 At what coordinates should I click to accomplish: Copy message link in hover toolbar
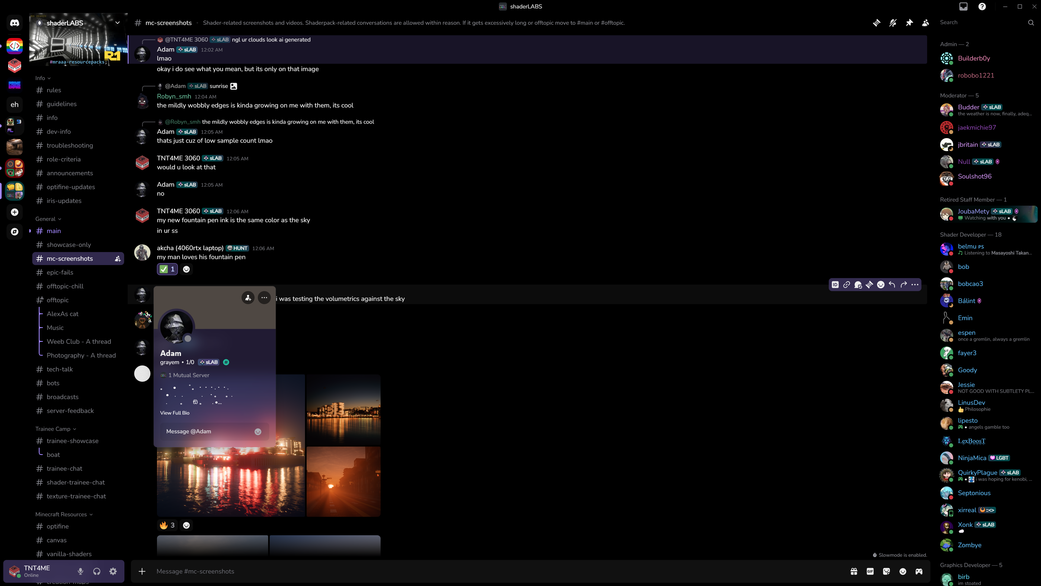click(x=847, y=285)
